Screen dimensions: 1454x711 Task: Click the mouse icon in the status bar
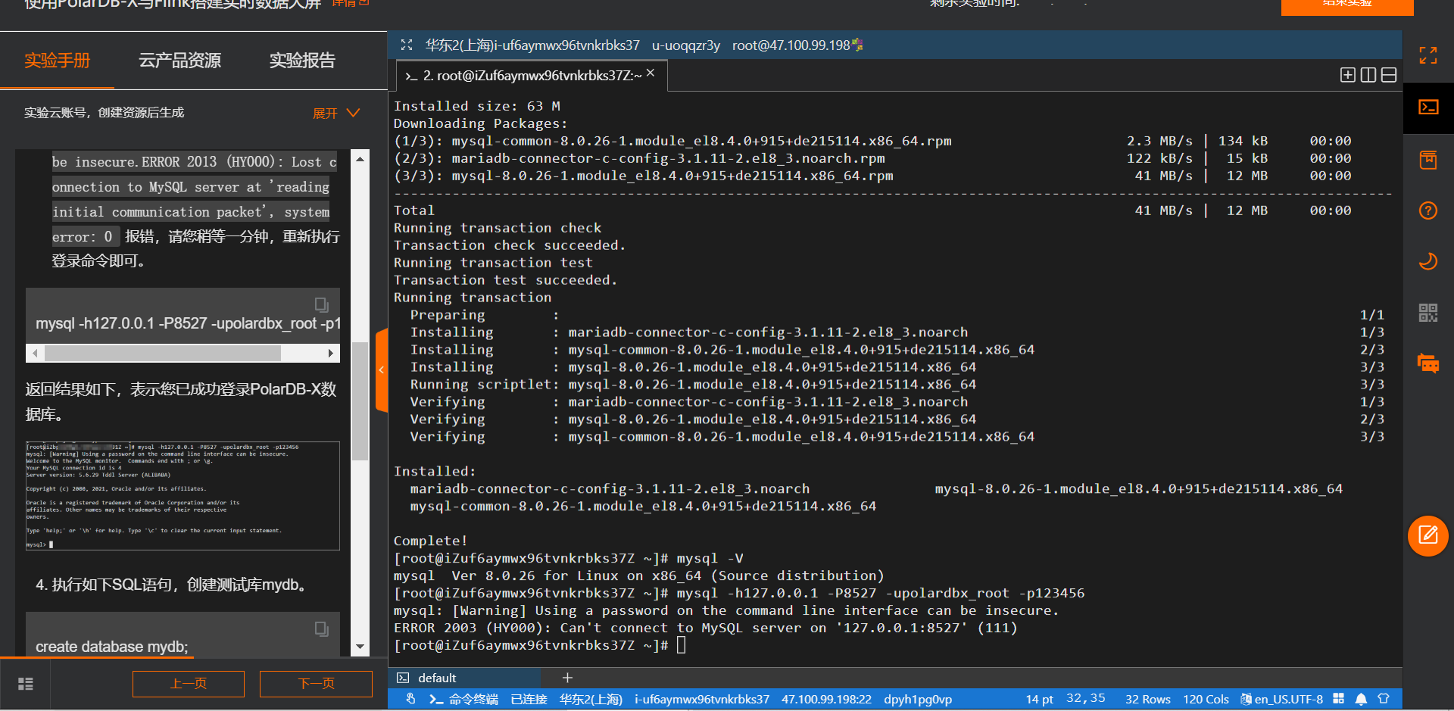coord(410,699)
